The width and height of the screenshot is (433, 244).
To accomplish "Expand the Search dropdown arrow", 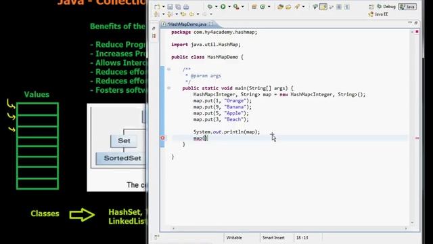I will (303, 7).
